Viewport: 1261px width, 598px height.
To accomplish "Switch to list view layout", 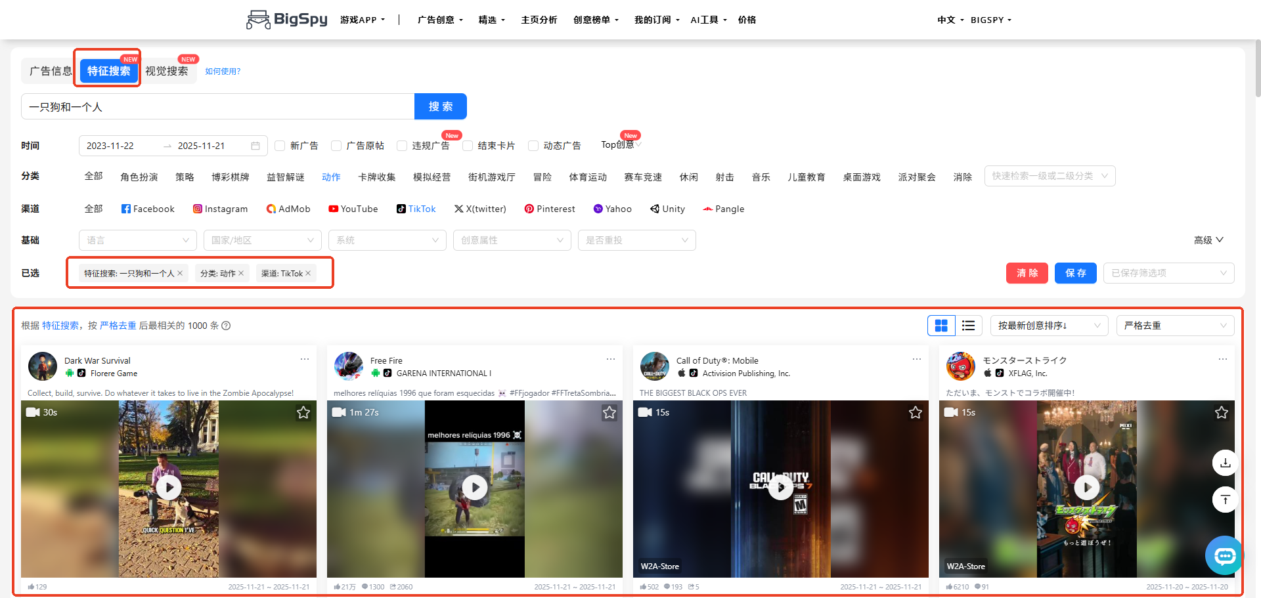I will coord(967,325).
